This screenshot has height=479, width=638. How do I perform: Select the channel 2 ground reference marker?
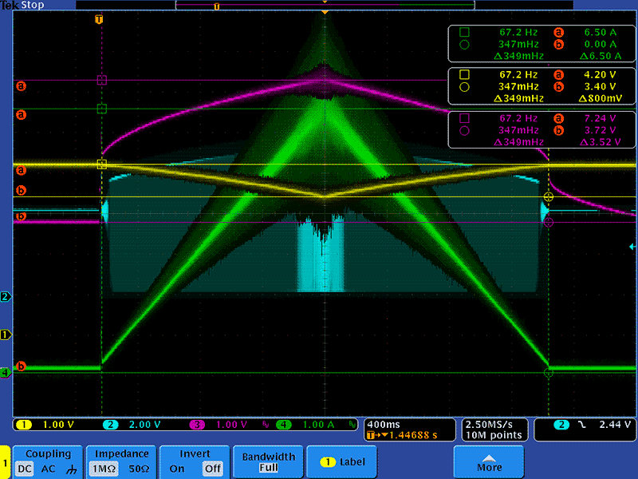click(x=6, y=296)
